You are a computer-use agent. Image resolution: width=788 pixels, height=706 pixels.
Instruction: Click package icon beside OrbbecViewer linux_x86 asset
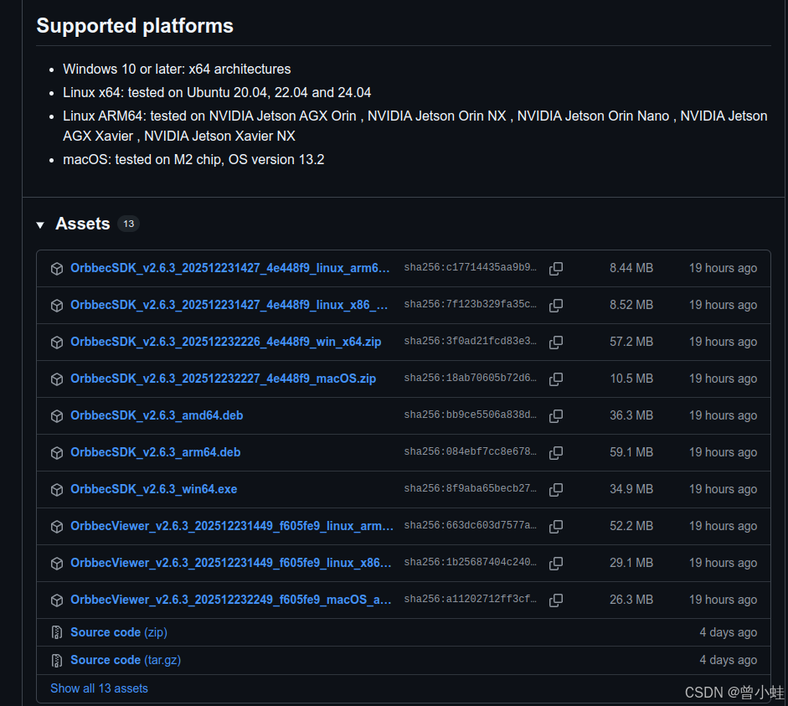pyautogui.click(x=57, y=564)
